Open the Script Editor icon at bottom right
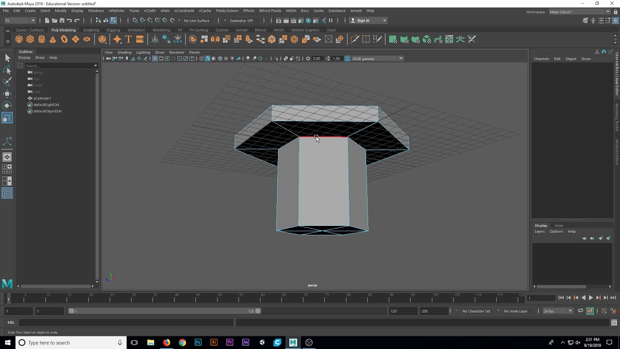 pyautogui.click(x=614, y=322)
